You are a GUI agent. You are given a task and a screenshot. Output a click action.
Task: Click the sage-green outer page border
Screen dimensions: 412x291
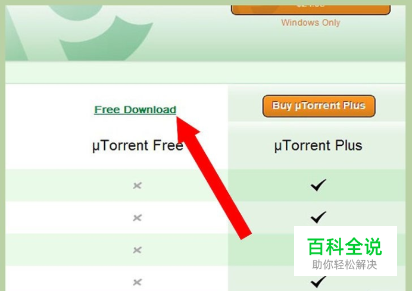click(2, 145)
